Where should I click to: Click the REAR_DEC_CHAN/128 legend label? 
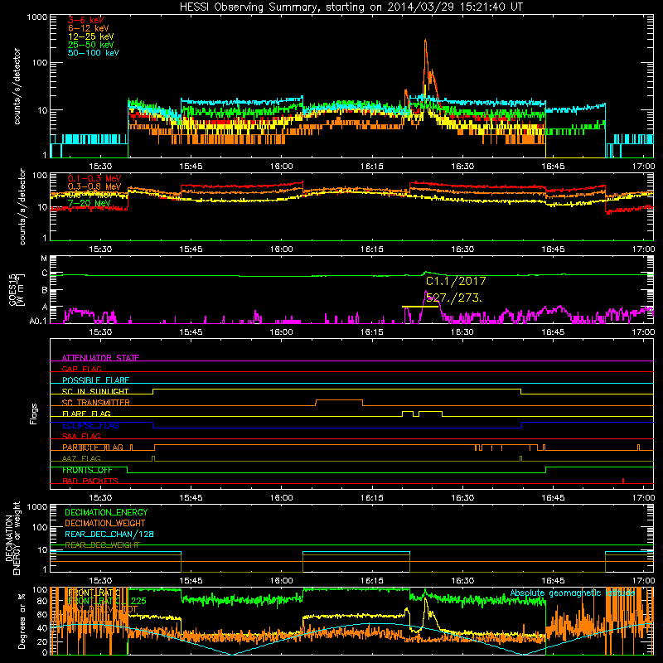coord(109,534)
